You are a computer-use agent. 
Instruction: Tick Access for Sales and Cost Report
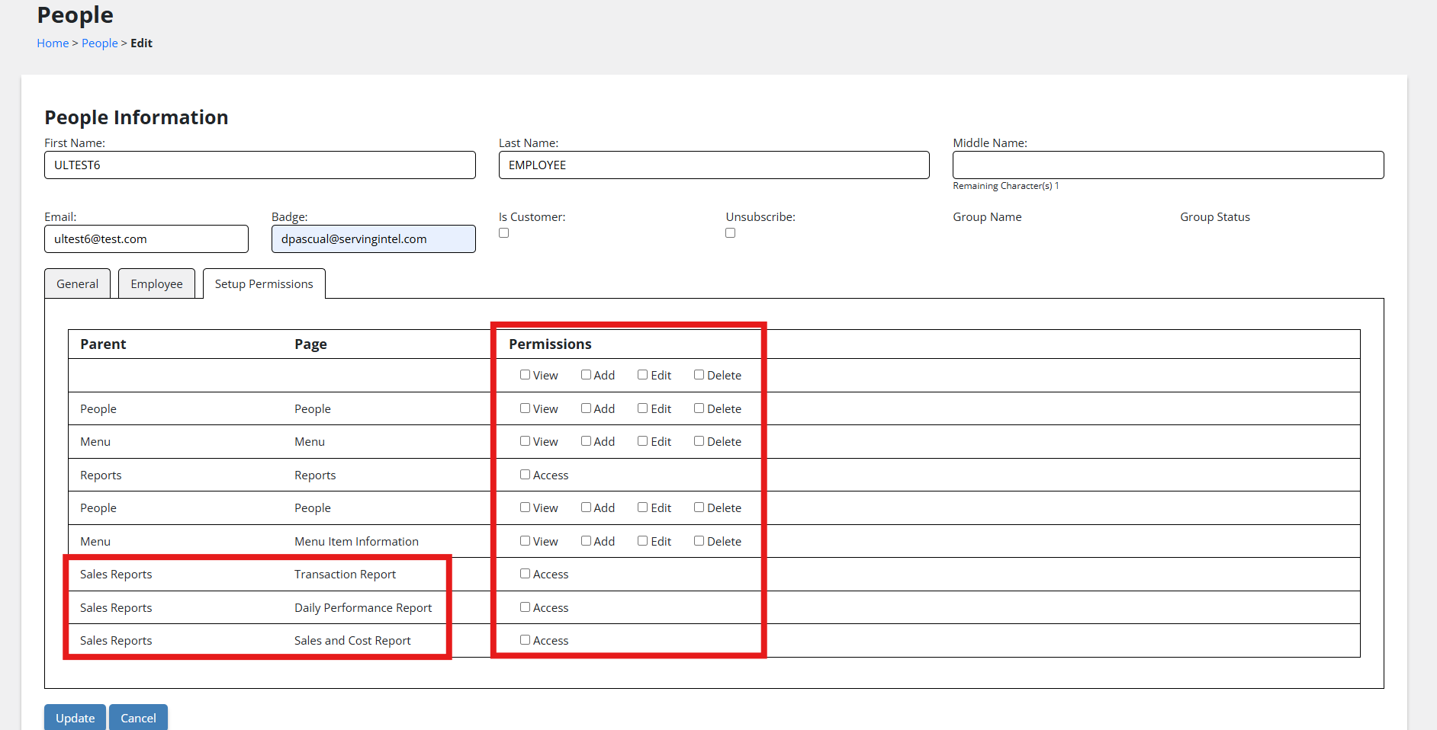[x=526, y=640]
